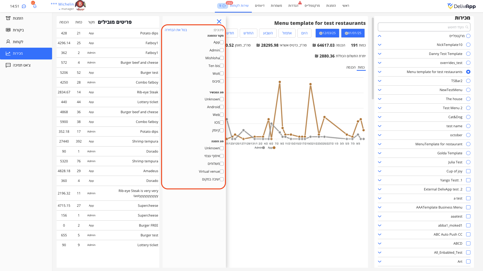Open the support chat sidebar icon
This screenshot has height=271, width=483.
point(8,65)
